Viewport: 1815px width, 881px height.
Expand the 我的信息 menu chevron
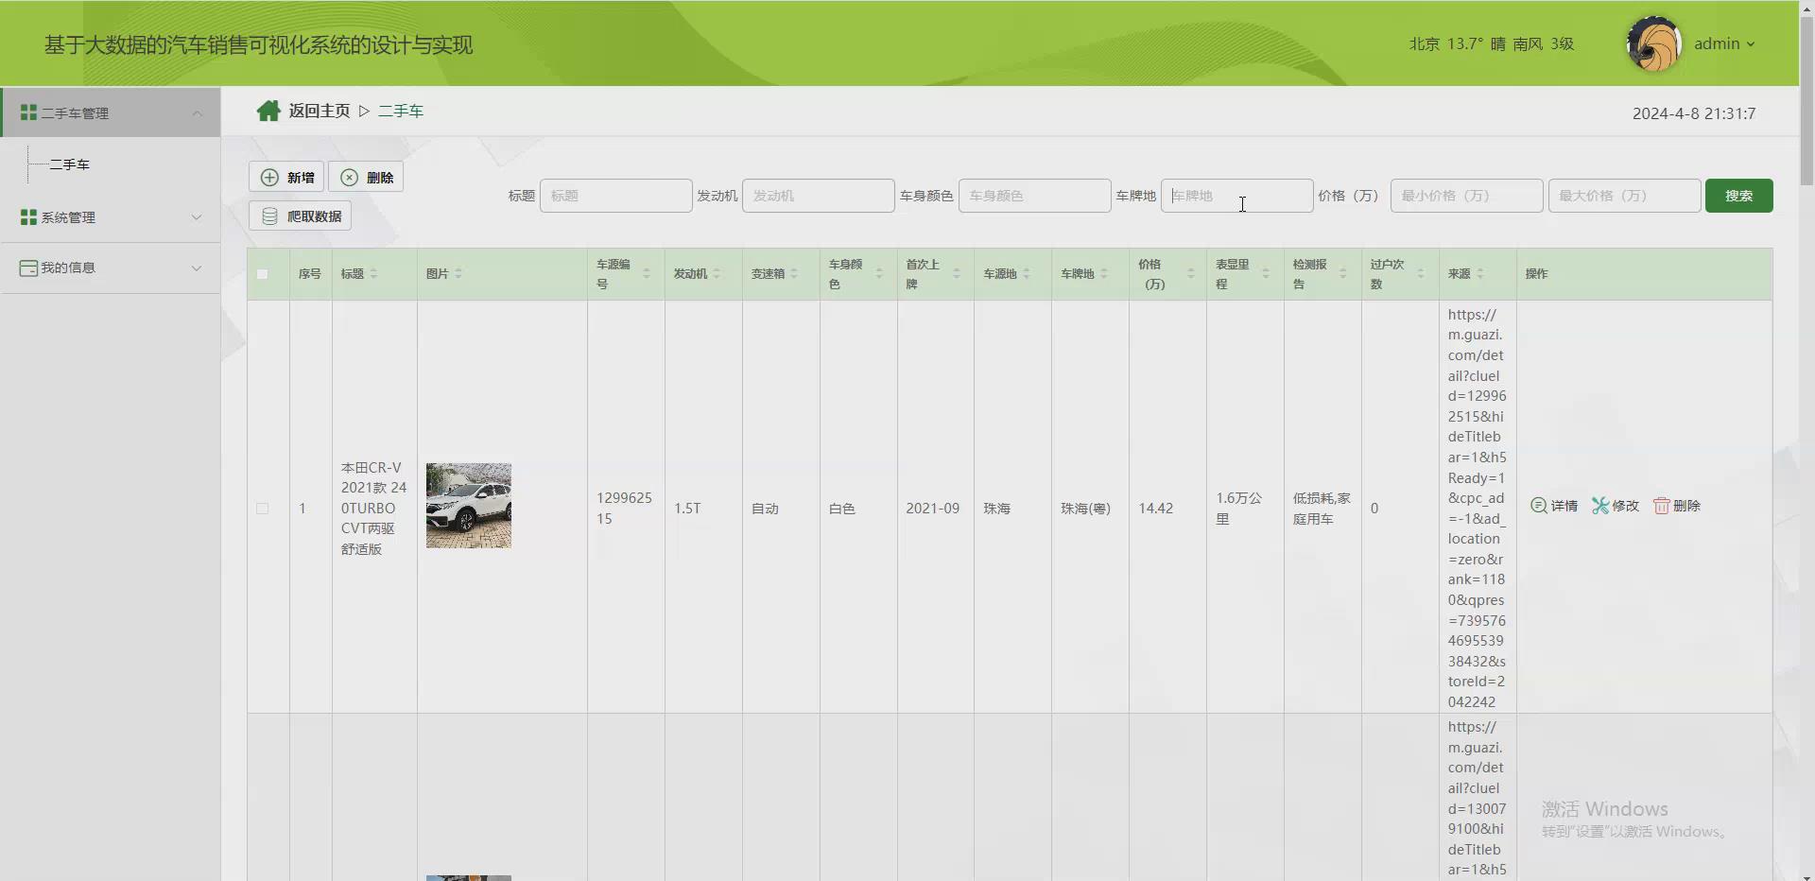click(197, 268)
